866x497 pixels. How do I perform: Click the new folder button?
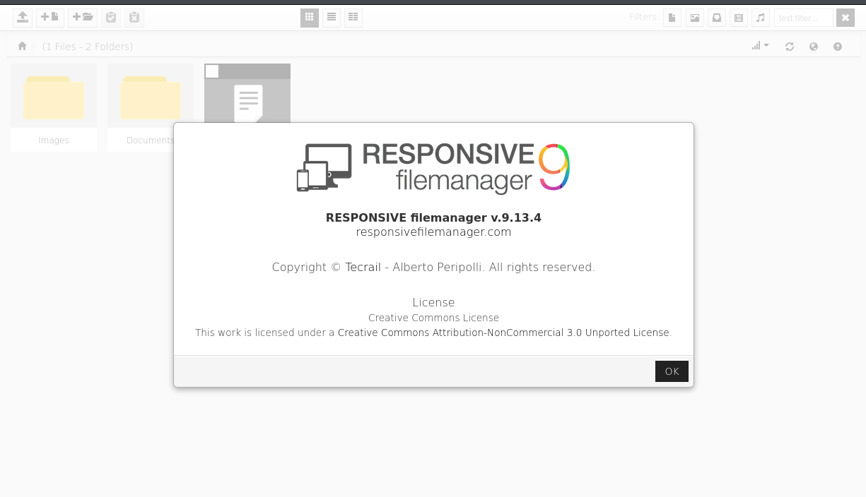(83, 18)
